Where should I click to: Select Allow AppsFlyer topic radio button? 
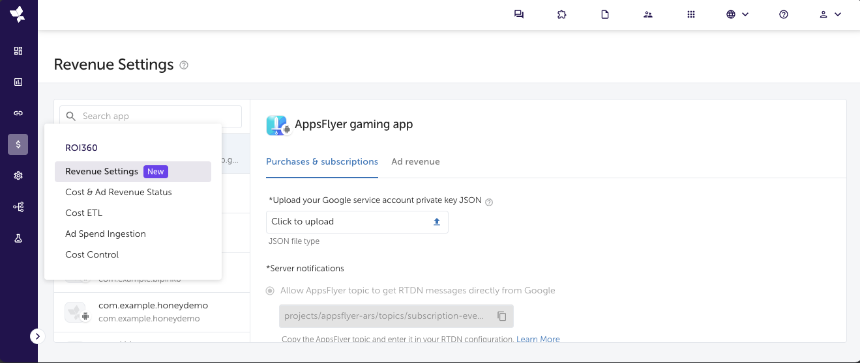(270, 291)
